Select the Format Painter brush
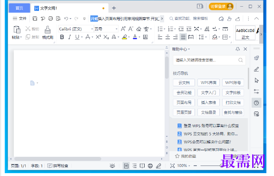274x176 pixels. [48, 30]
